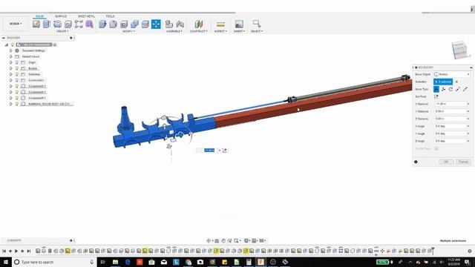Open the Design workspace dropdown
Image resolution: width=475 pixels, height=267 pixels.
[x=16, y=24]
